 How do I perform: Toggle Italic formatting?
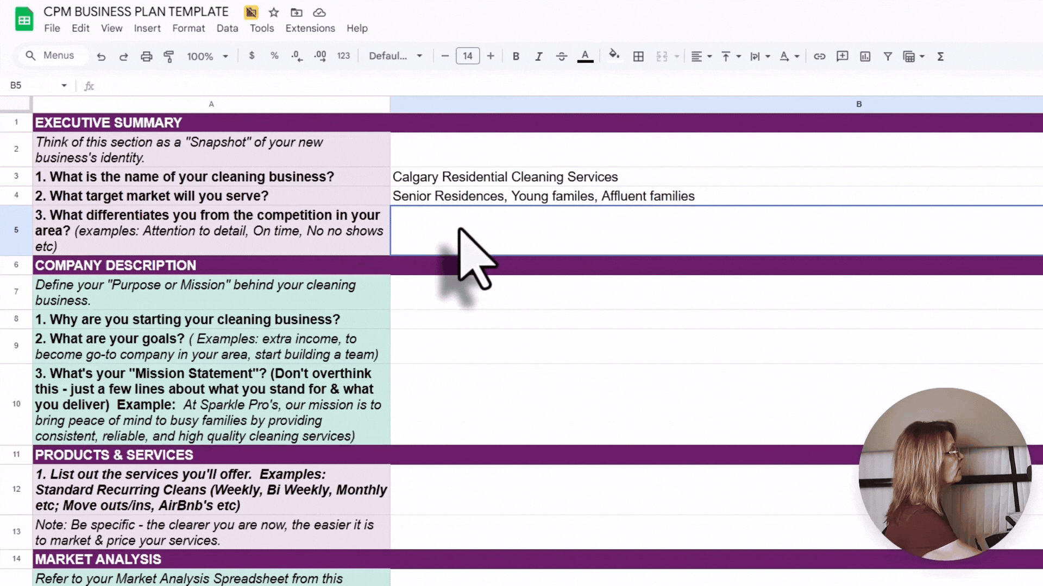[x=538, y=56]
